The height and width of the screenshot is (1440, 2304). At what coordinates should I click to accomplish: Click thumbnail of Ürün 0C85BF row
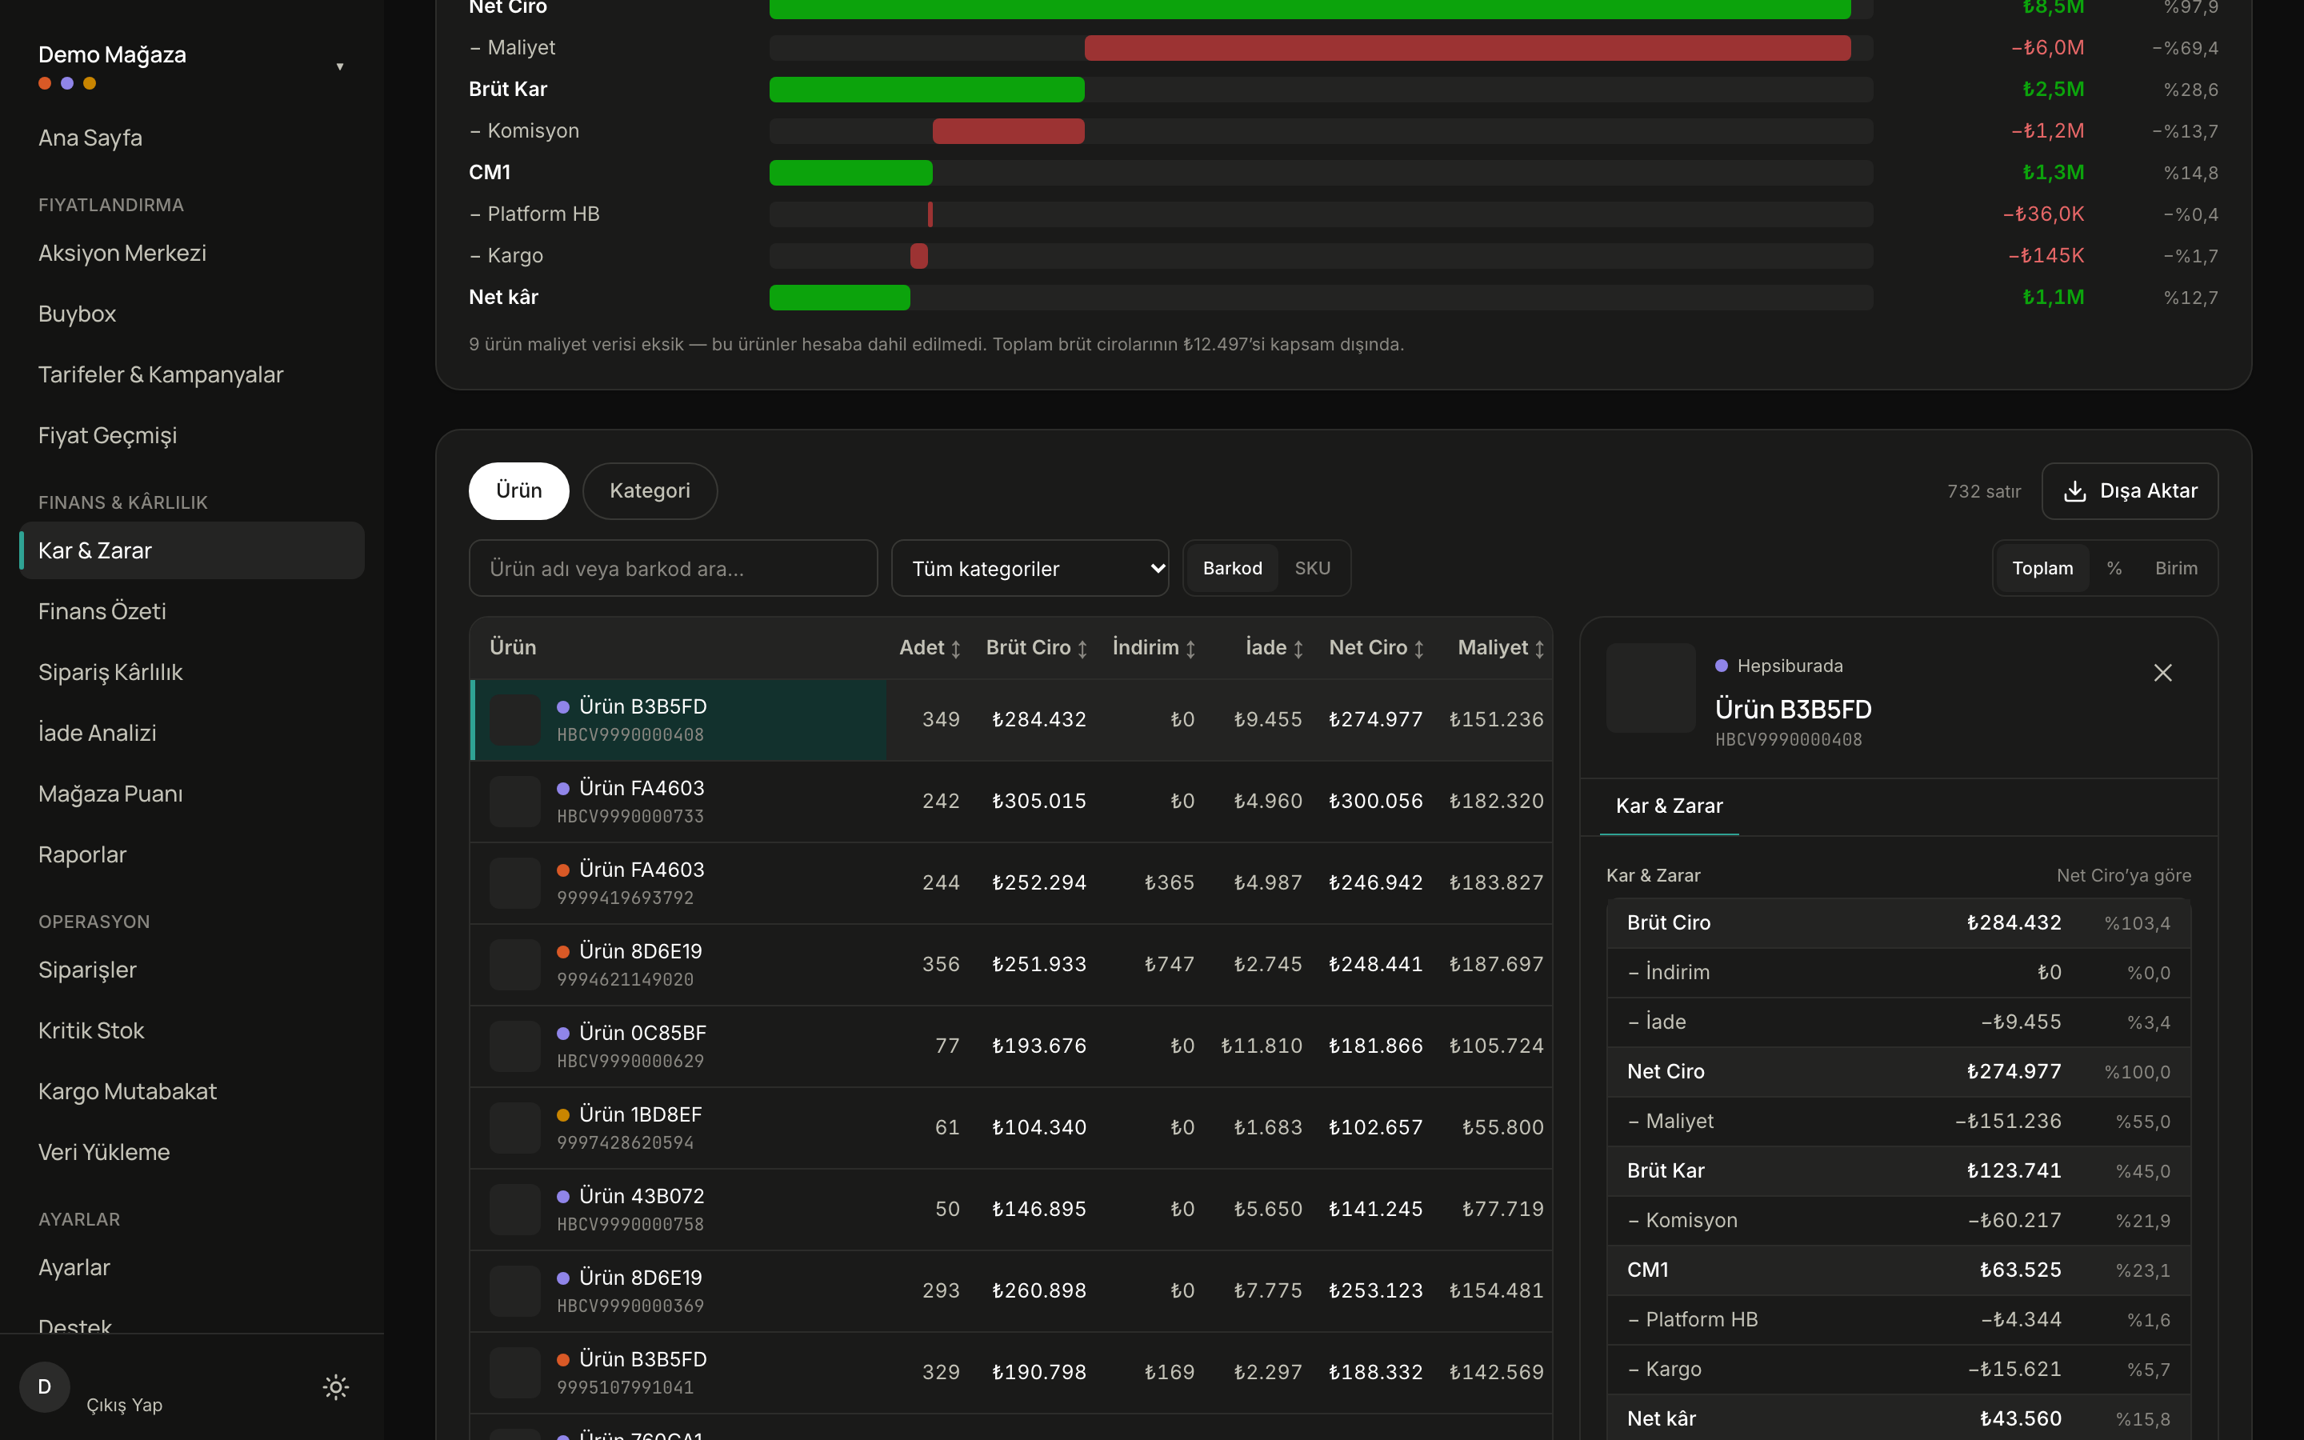(515, 1046)
